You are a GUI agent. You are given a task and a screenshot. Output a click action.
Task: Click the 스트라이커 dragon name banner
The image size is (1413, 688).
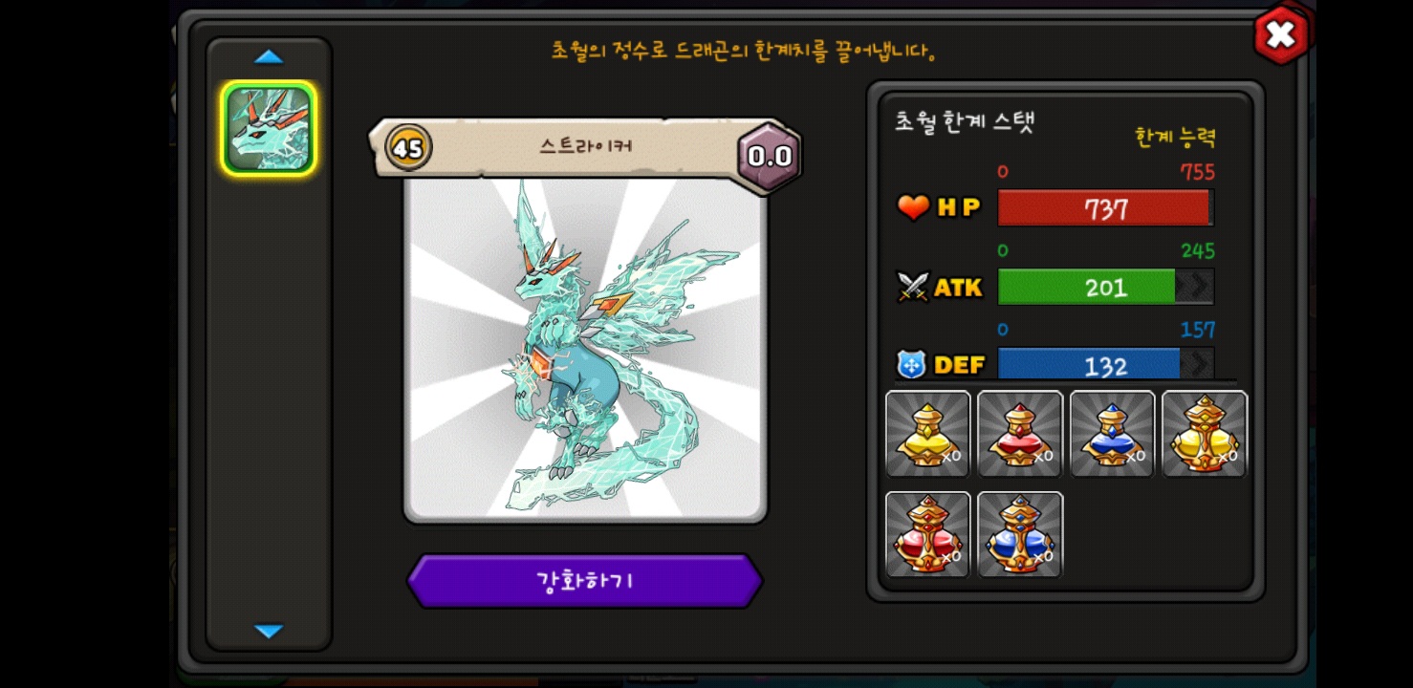pos(585,147)
